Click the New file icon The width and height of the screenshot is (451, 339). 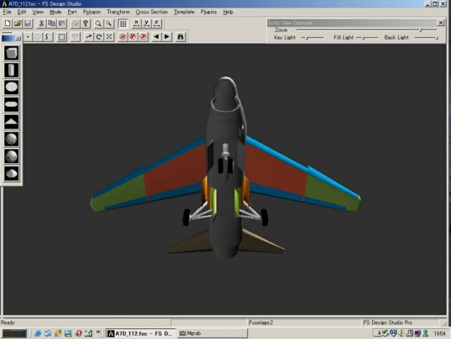click(x=8, y=23)
